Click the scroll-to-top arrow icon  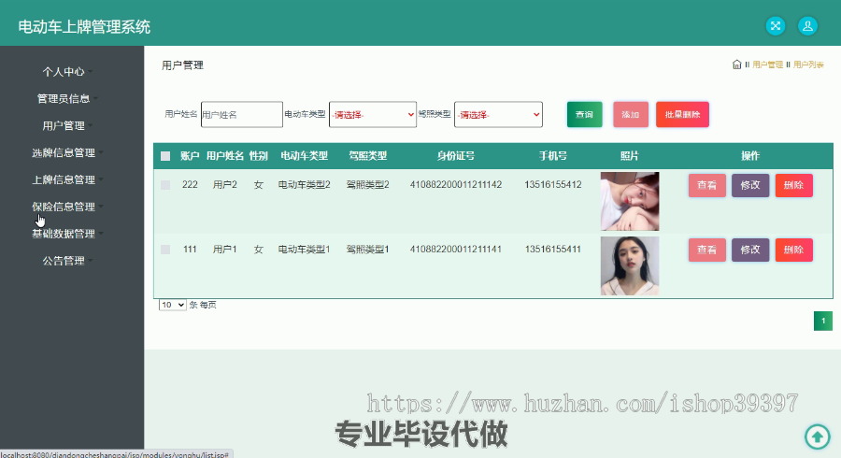click(818, 437)
